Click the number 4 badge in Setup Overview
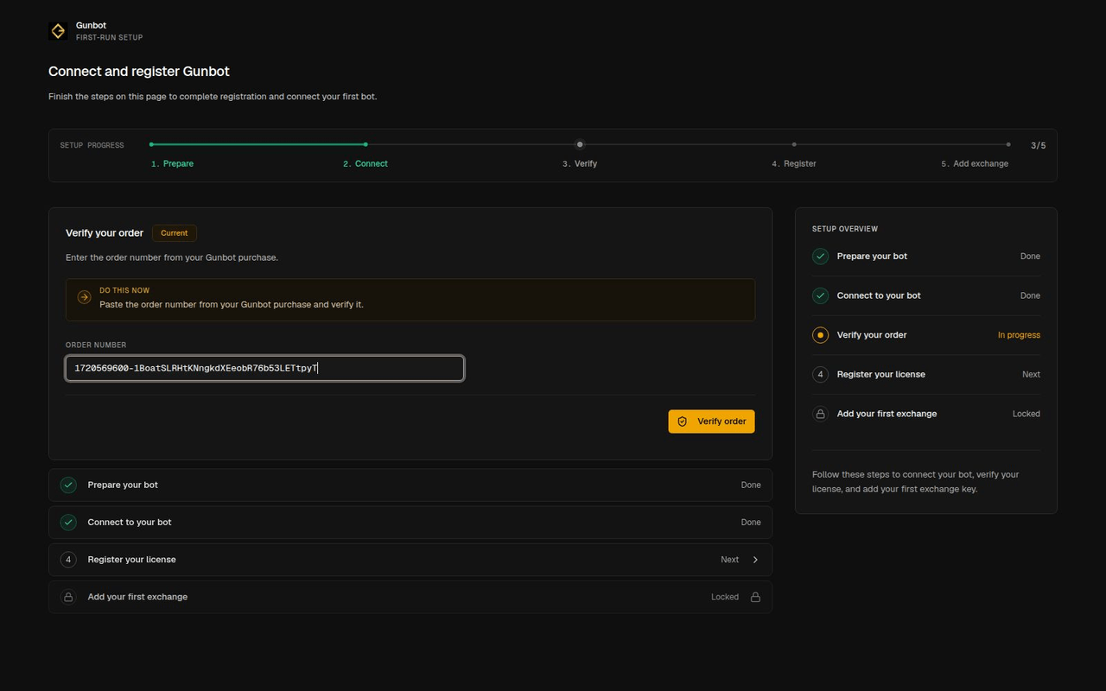Image resolution: width=1106 pixels, height=691 pixels. [x=820, y=374]
